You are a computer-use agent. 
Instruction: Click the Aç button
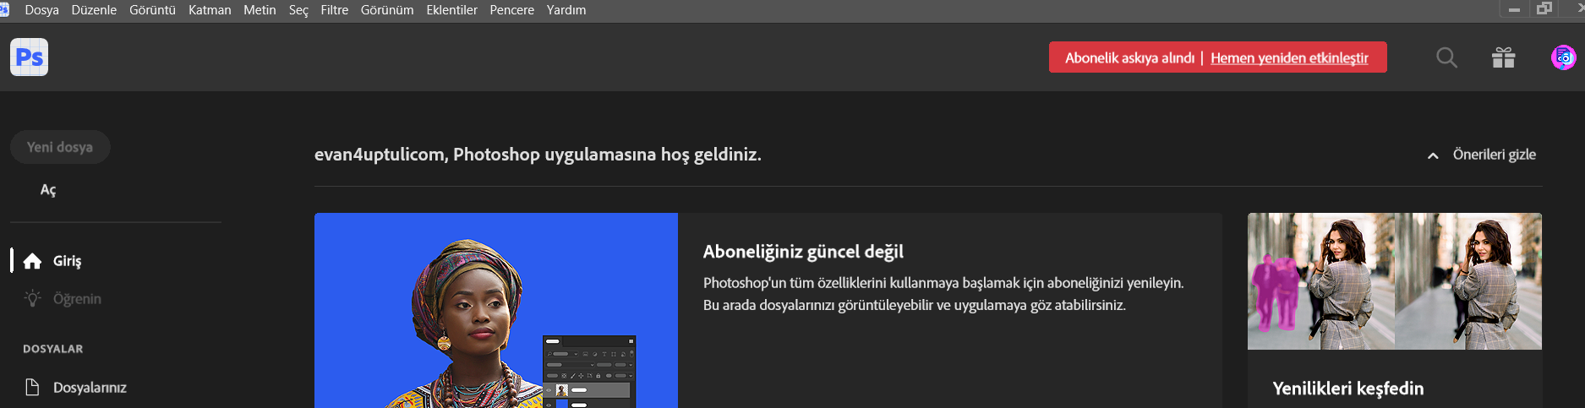(x=48, y=190)
